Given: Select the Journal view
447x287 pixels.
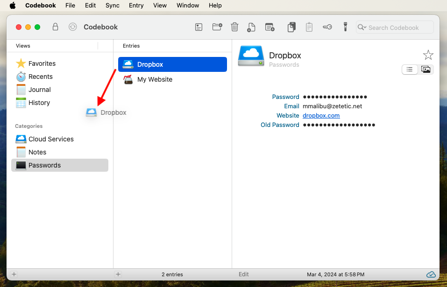Looking at the screenshot, I should 60,90.
